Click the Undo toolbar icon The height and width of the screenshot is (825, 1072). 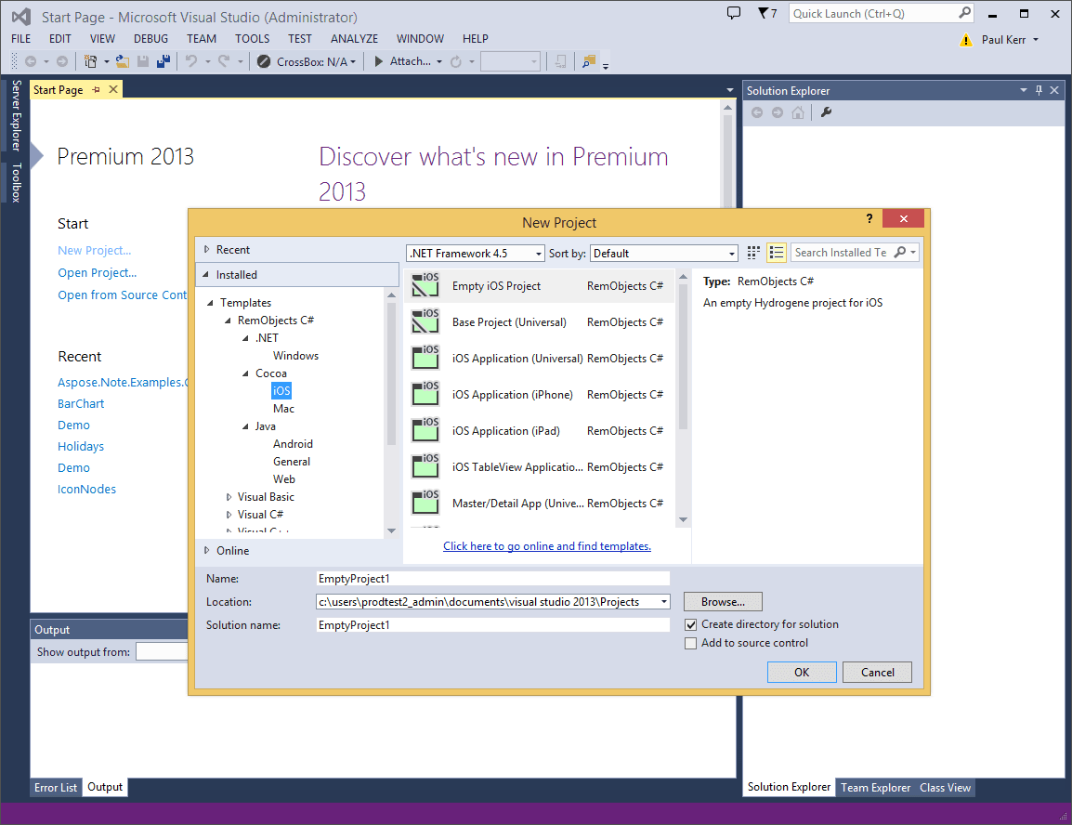coord(191,61)
